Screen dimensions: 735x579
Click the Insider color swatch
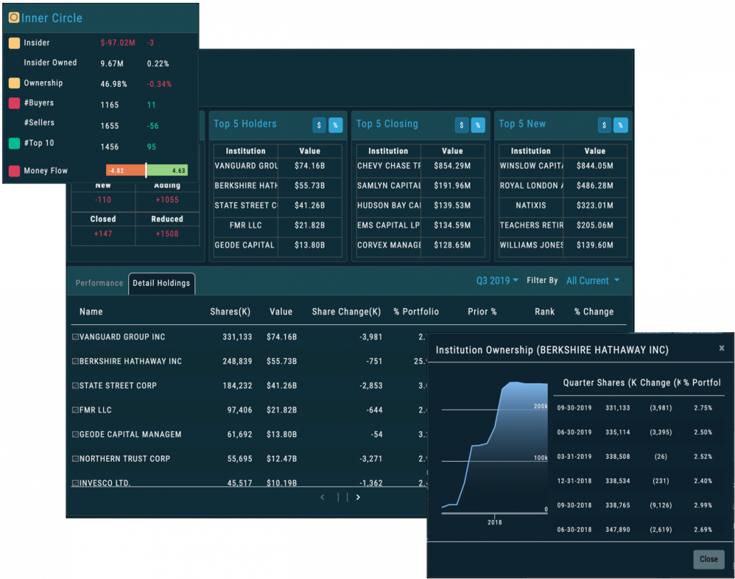click(14, 43)
